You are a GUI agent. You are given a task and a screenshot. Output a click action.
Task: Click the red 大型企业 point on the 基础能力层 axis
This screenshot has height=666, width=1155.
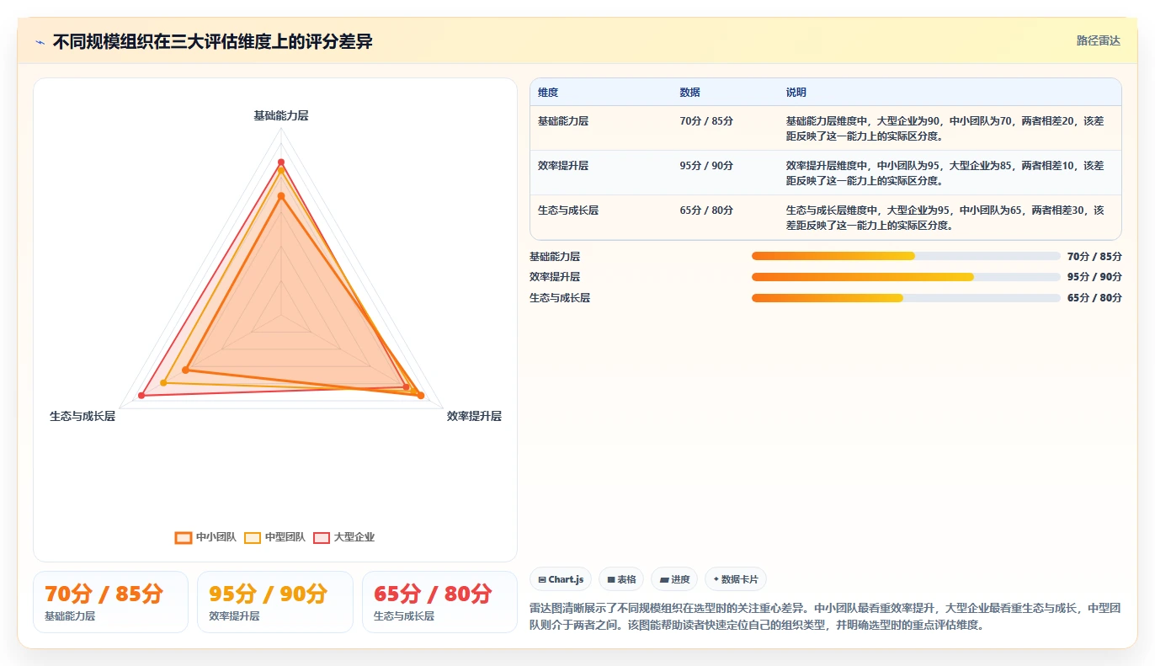pyautogui.click(x=281, y=162)
